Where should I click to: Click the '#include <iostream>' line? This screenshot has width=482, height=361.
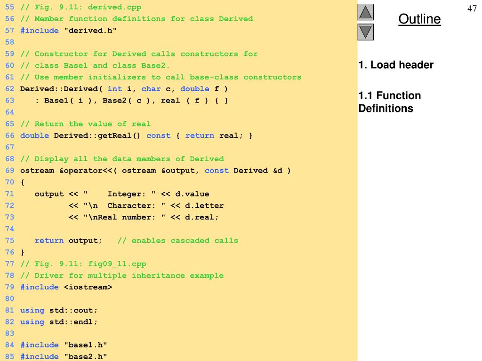tap(66, 287)
